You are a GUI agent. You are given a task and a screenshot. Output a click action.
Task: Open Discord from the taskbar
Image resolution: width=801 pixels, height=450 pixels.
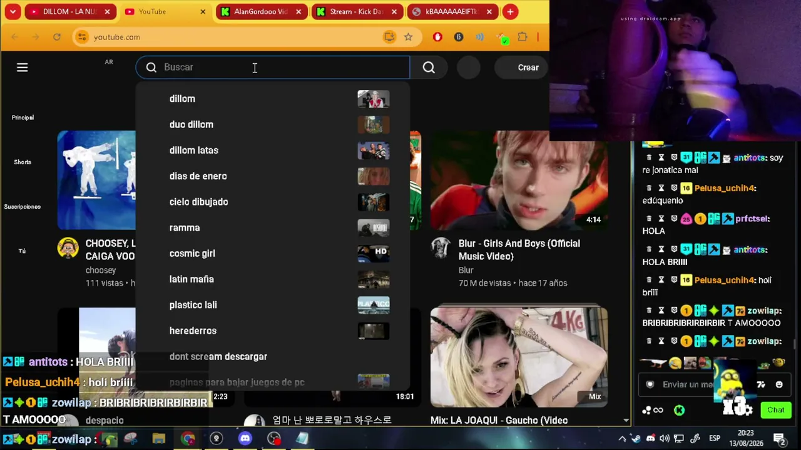(245, 439)
